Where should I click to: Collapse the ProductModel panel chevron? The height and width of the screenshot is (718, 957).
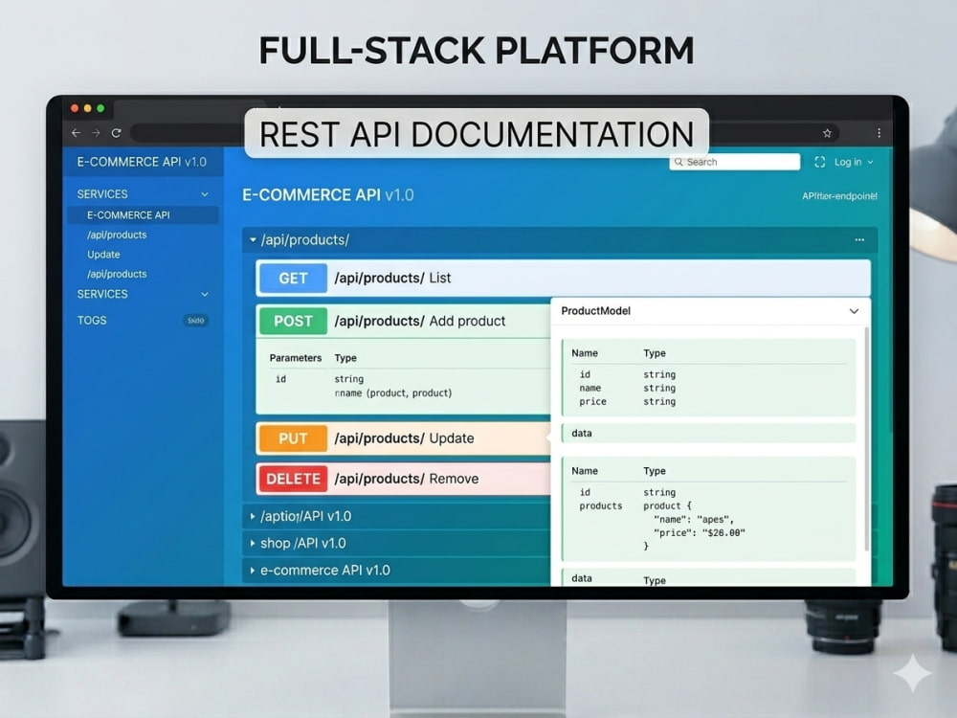coord(854,311)
